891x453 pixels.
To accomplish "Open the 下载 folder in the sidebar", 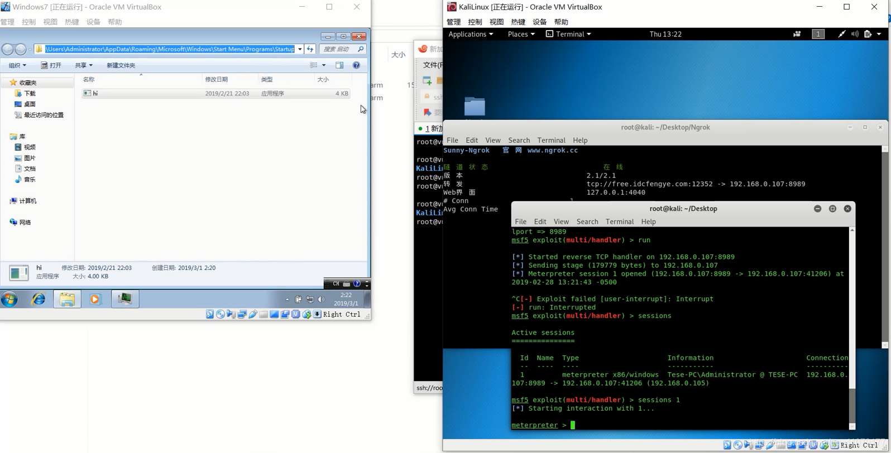I will tap(25, 93).
